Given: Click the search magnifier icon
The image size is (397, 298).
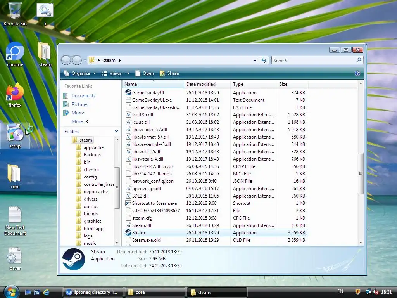Looking at the screenshot, I should click(x=359, y=60).
